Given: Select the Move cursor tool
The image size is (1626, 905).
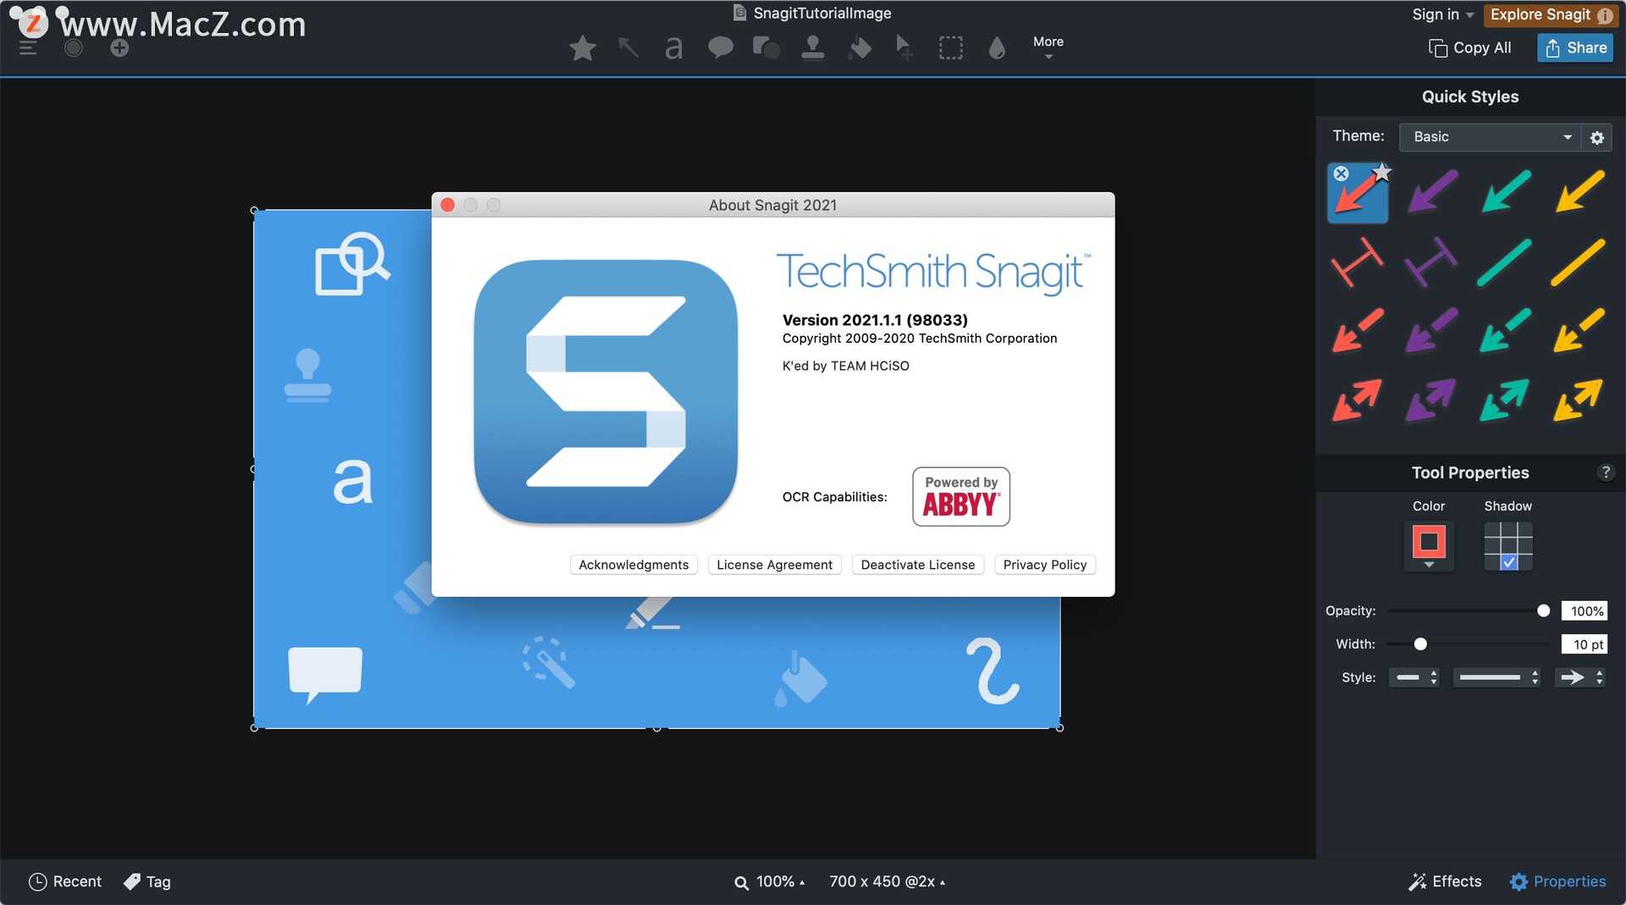Looking at the screenshot, I should point(904,48).
